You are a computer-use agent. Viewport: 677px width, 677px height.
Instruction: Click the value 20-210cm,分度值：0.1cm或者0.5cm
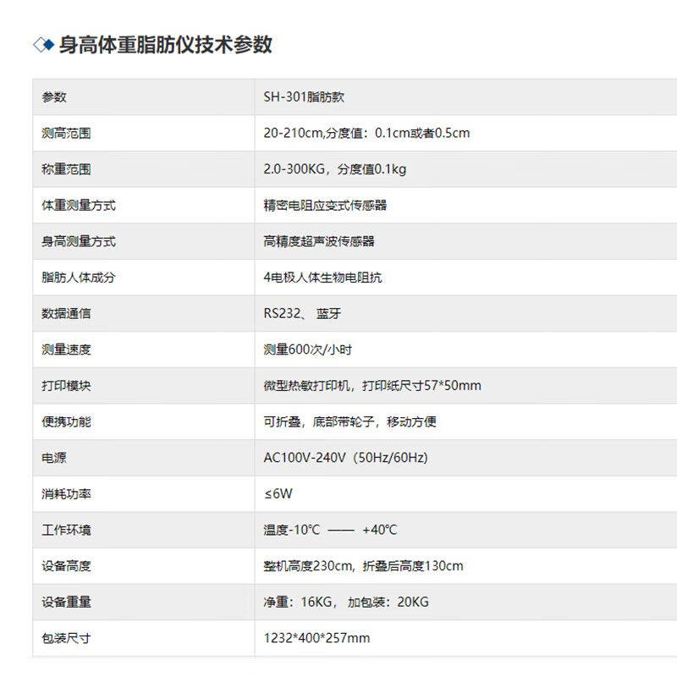366,133
